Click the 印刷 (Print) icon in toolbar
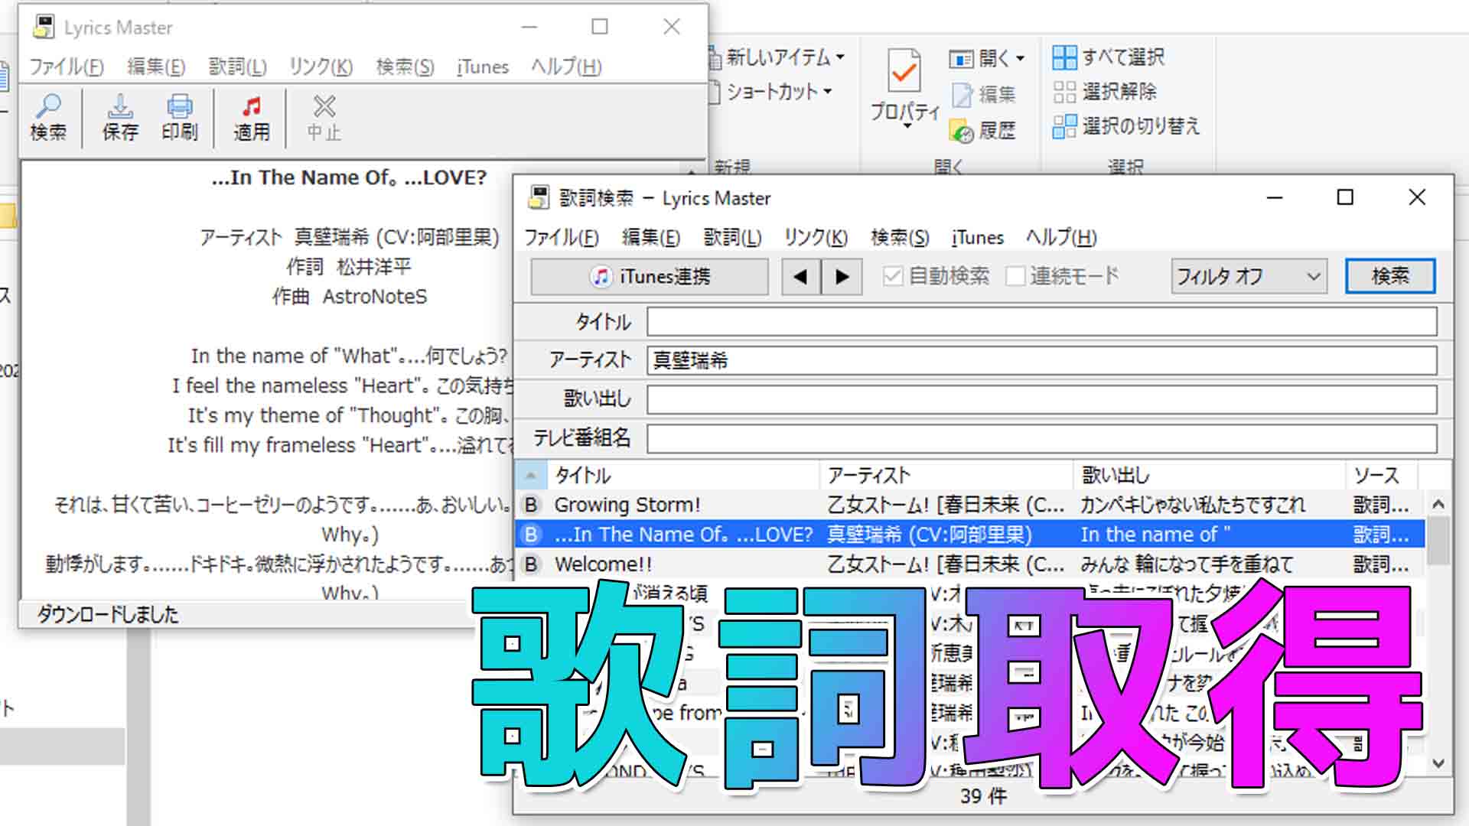1469x826 pixels. click(x=181, y=116)
